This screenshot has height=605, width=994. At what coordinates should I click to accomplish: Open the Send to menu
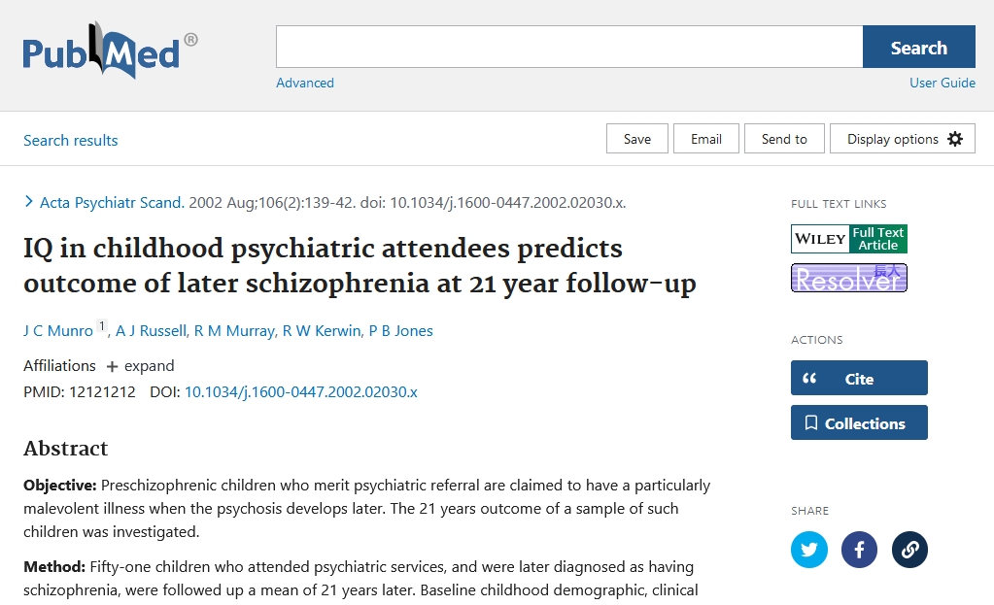point(784,139)
